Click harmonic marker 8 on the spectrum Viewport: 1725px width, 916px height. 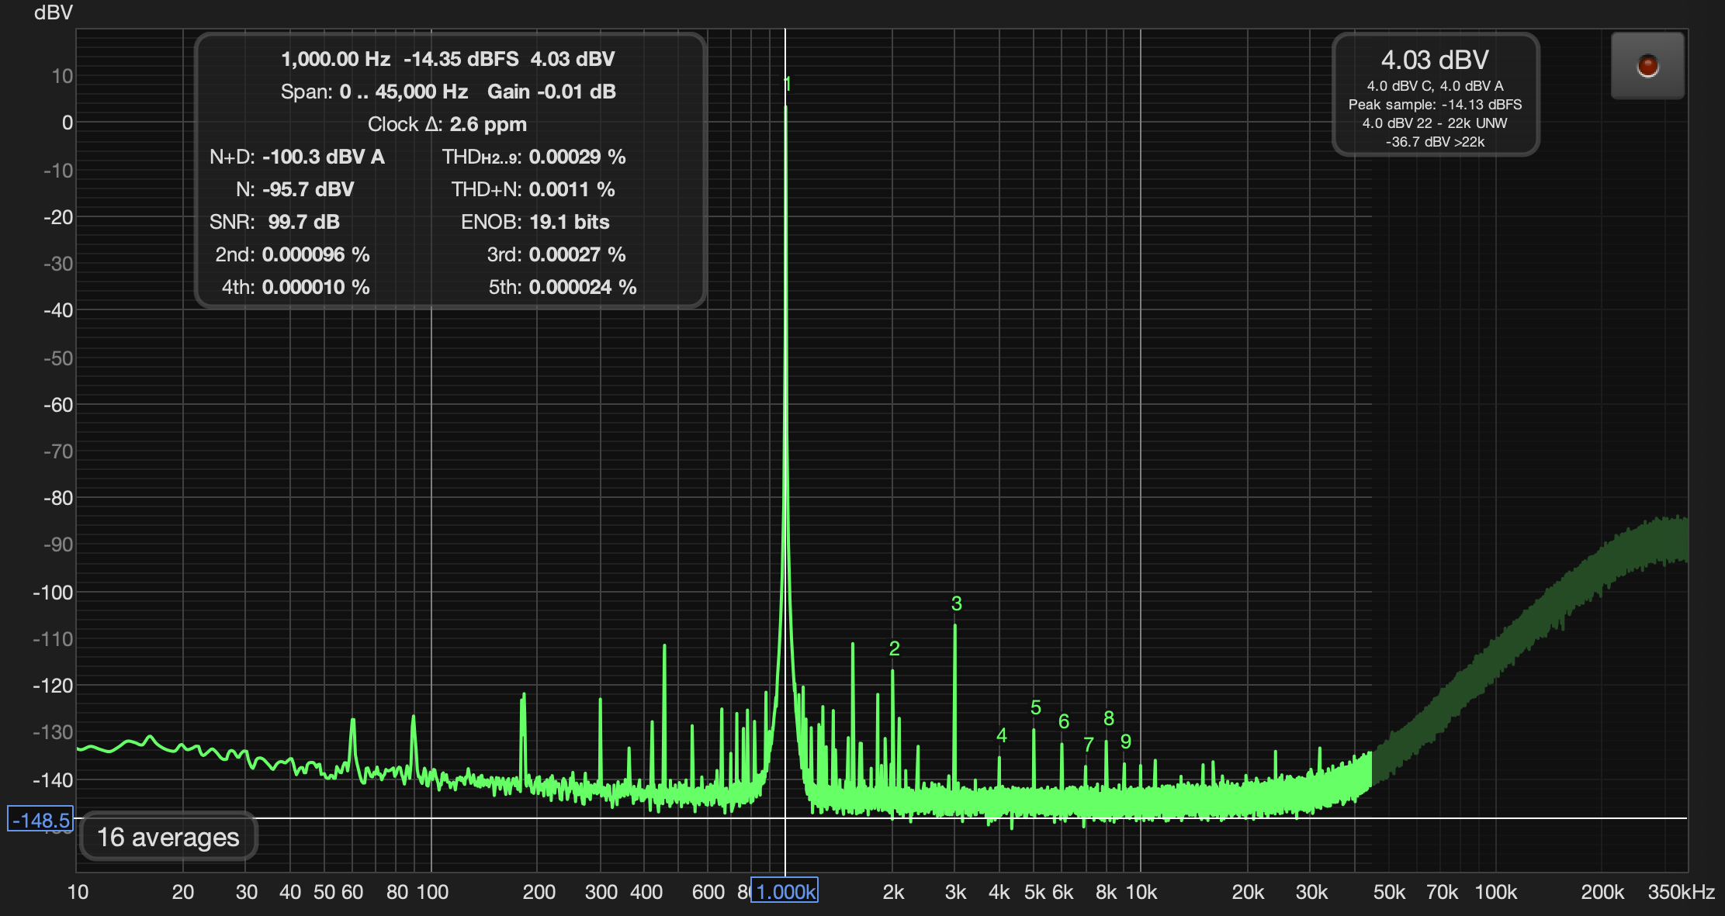pos(1108,718)
